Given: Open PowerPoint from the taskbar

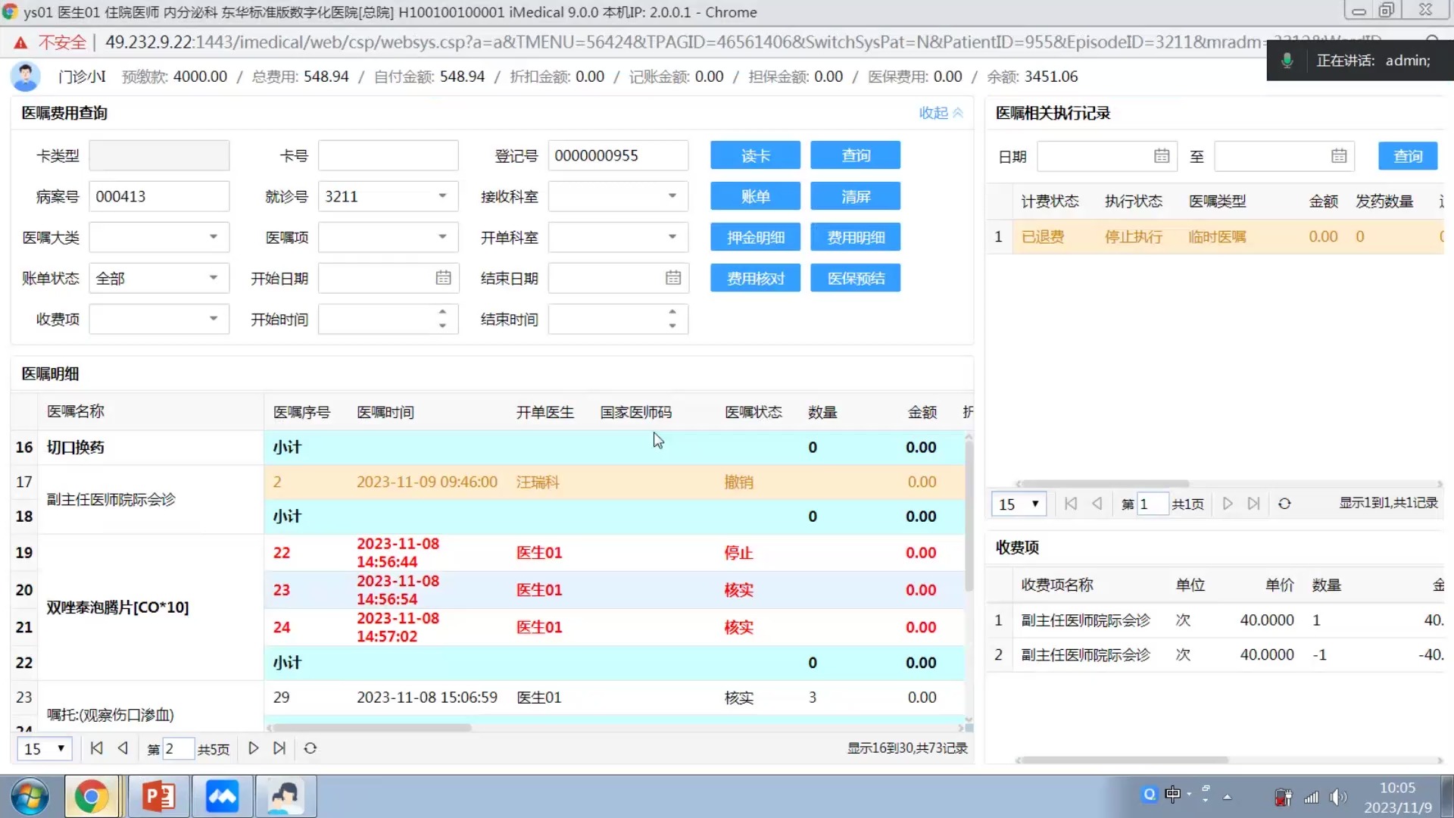Looking at the screenshot, I should 158,796.
